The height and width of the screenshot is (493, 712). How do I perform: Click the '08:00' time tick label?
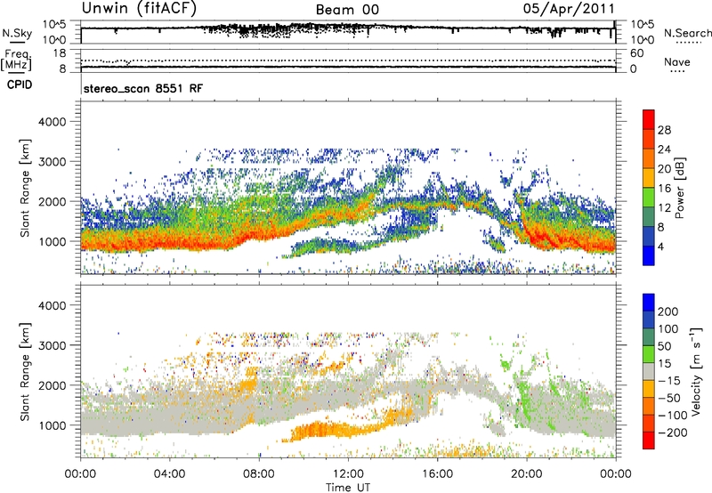[x=259, y=474]
